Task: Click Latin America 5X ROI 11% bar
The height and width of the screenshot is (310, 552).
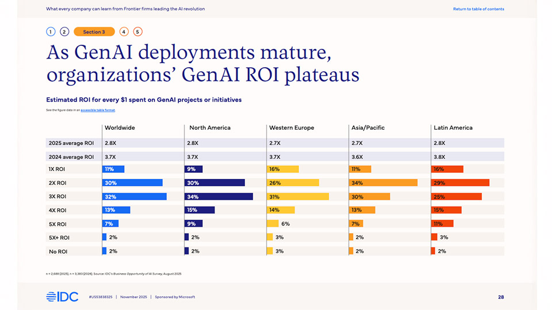Action: click(x=442, y=224)
